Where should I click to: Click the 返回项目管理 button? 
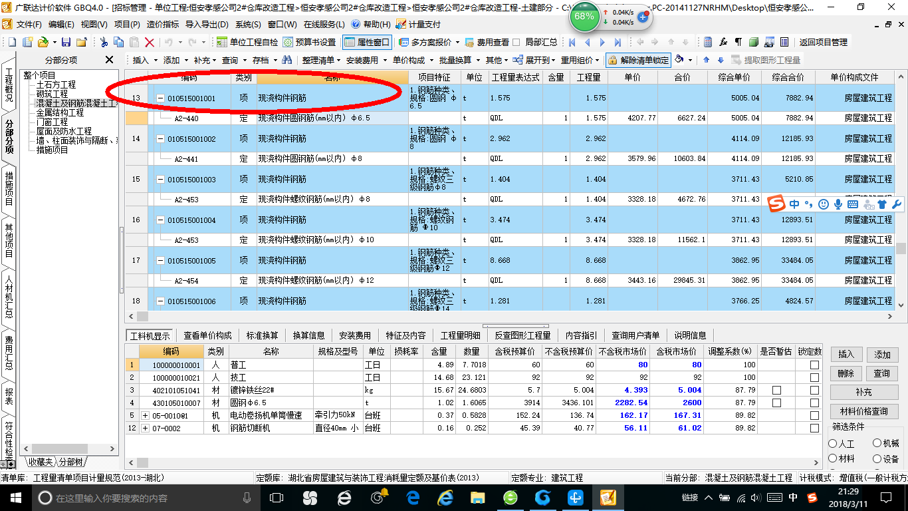pyautogui.click(x=823, y=42)
